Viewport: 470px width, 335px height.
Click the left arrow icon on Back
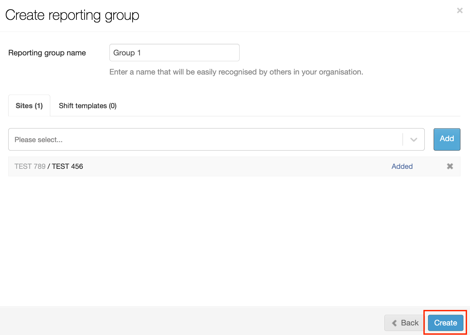click(394, 323)
